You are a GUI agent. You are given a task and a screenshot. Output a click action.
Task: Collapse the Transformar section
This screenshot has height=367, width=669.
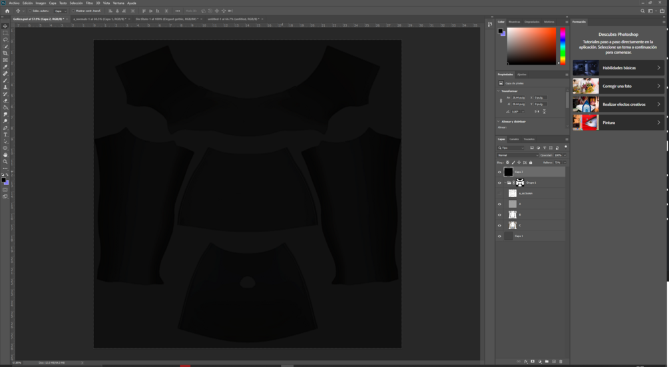point(499,91)
